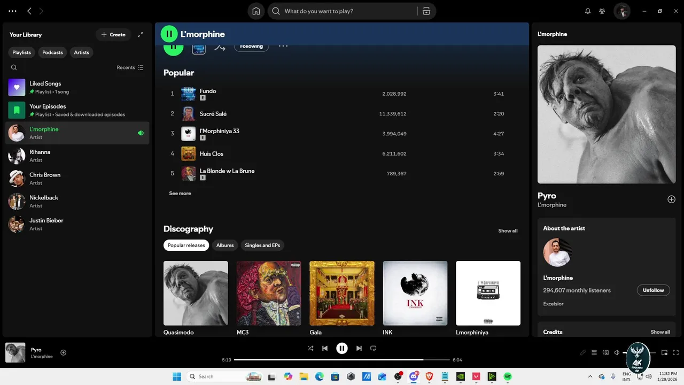Toggle shuffle in the player controls

(x=310, y=348)
